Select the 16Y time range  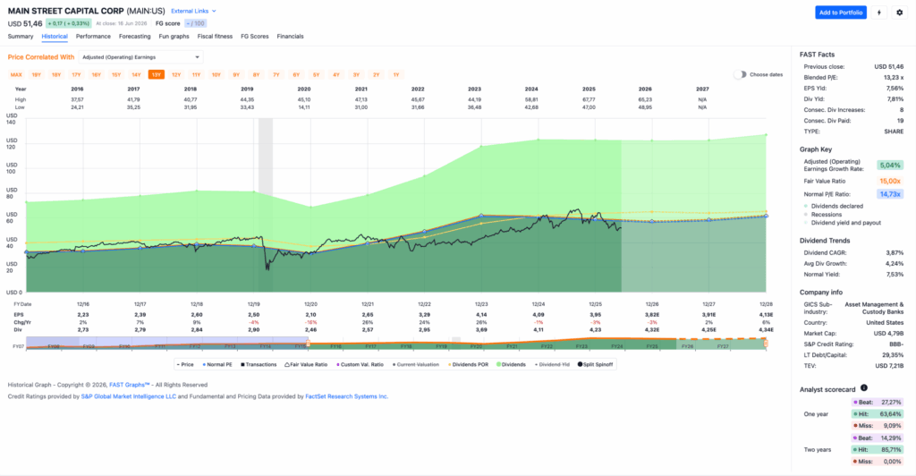tap(96, 75)
